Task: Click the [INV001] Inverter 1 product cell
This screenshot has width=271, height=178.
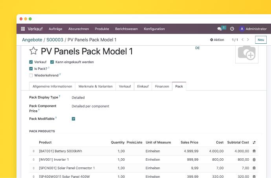Action: click(54, 159)
